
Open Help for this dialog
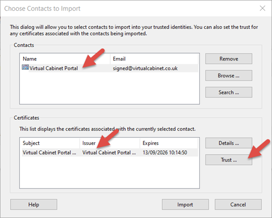34,205
